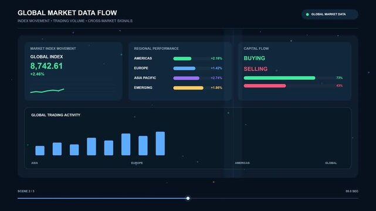Click the Regional Performance heading
The width and height of the screenshot is (376, 211).
point(157,49)
